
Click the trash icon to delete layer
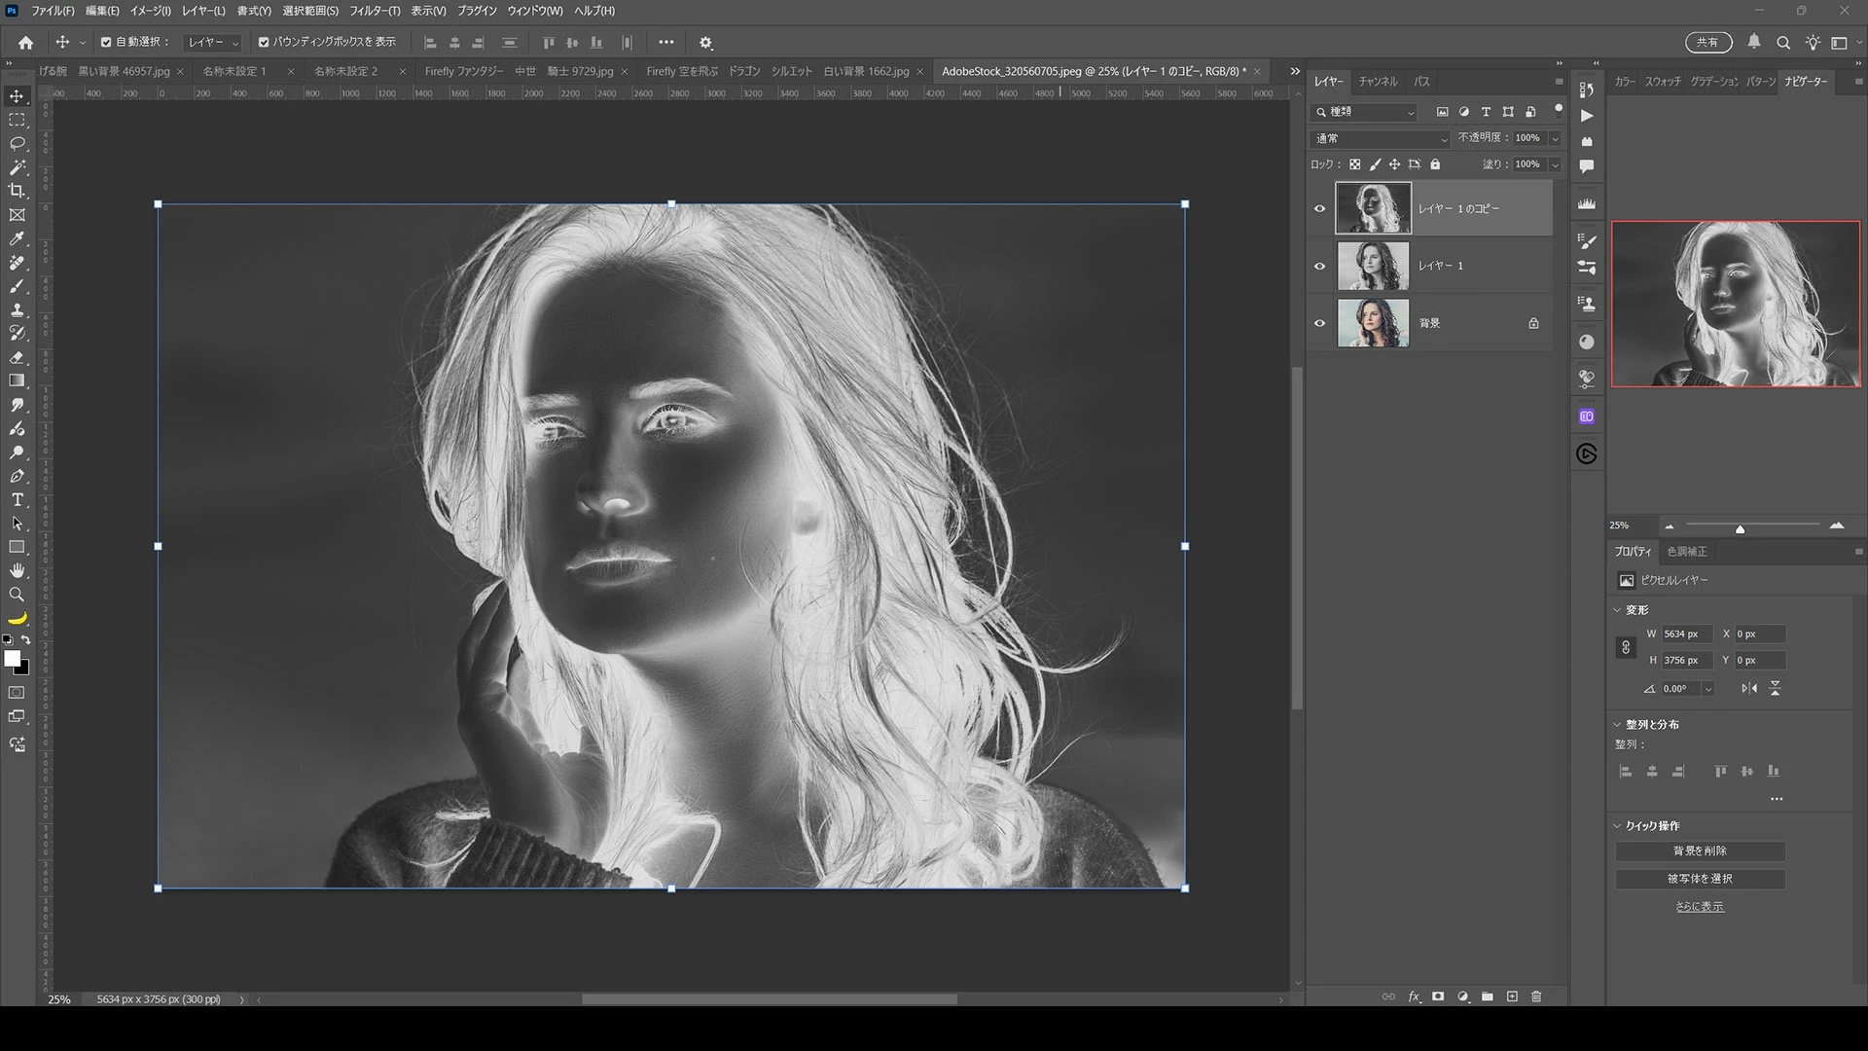tap(1536, 997)
